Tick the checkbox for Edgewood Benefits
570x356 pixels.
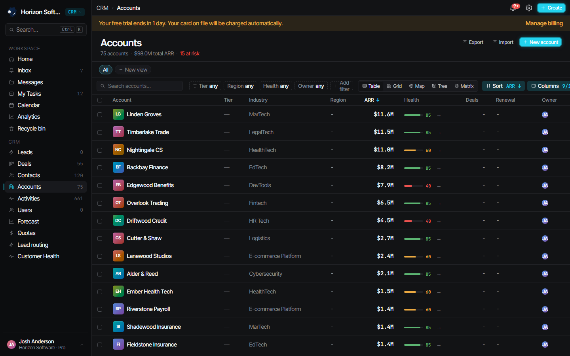[x=100, y=186]
